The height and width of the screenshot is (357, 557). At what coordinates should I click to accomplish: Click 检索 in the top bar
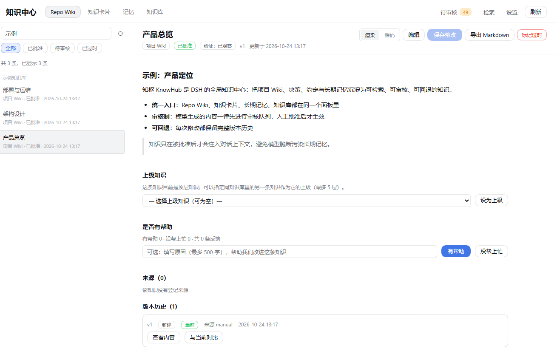click(x=489, y=12)
